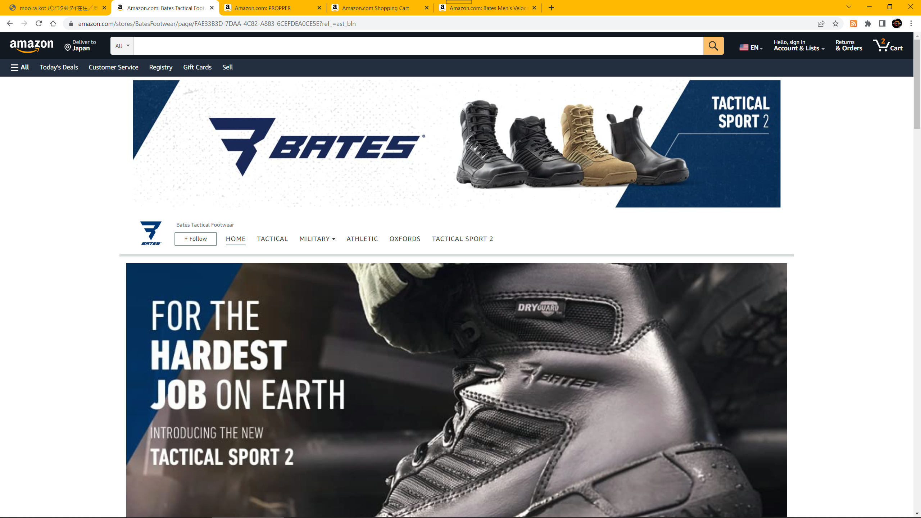
Task: Open the browser home page icon
Action: tap(53, 23)
